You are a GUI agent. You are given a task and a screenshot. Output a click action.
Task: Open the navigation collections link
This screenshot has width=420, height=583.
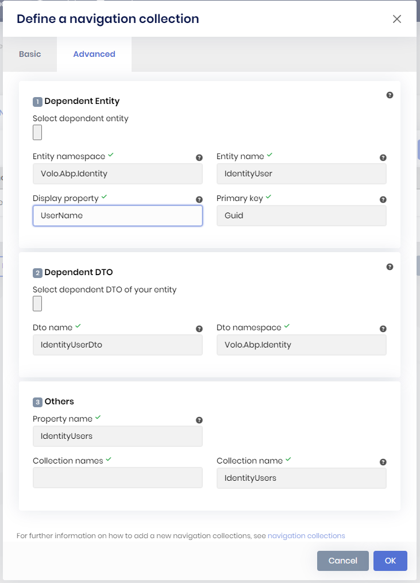[306, 535]
